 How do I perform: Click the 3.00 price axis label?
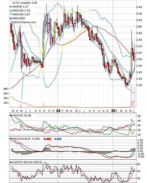(x=139, y=20)
